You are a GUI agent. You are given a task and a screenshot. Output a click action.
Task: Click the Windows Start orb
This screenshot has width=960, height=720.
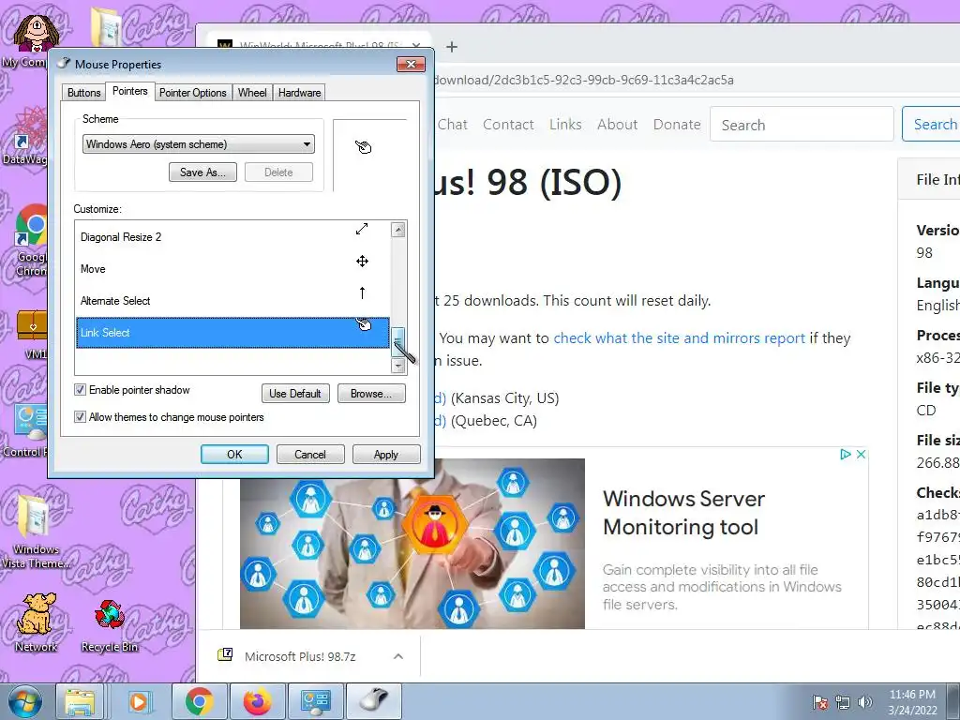point(25,701)
